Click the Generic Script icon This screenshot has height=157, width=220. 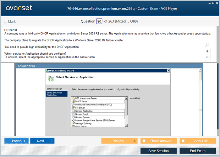(x=73, y=114)
